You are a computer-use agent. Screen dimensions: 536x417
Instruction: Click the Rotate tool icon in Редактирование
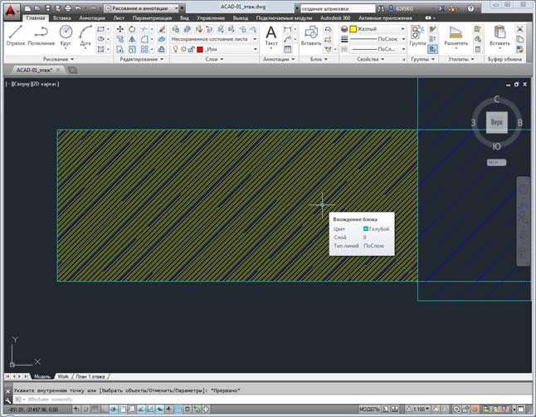coord(132,29)
